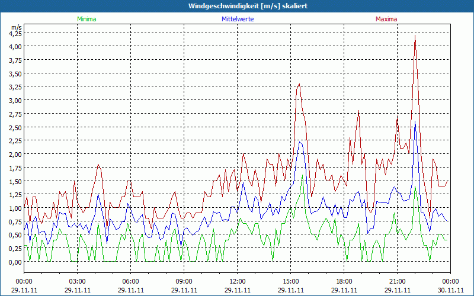Click the 12:00 time axis label
Image resolution: width=474 pixels, height=296 pixels.
pyautogui.click(x=238, y=282)
